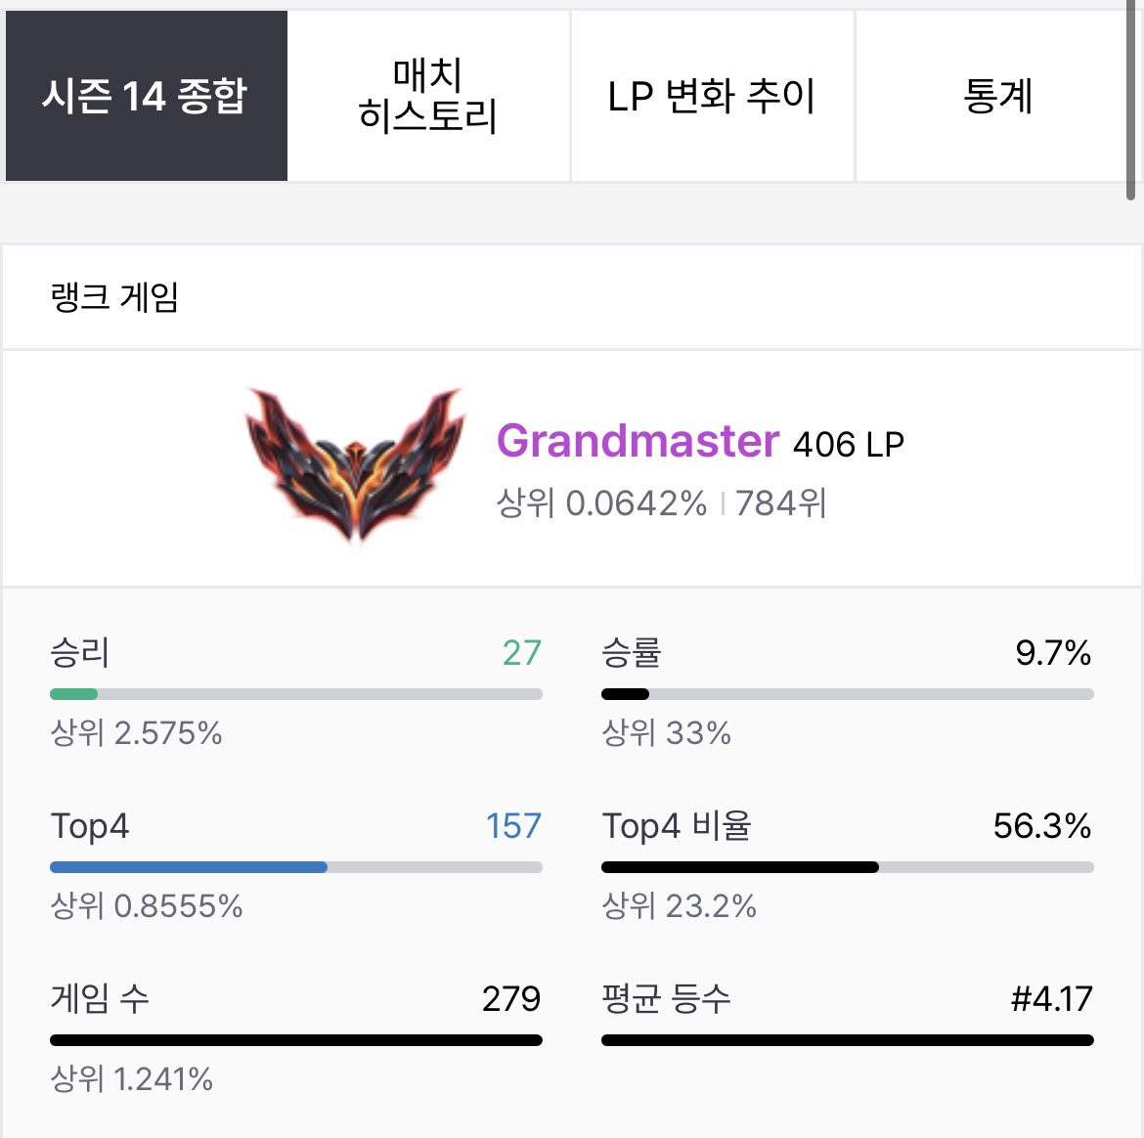
Task: Click the 406 LP value
Action: pos(849,444)
